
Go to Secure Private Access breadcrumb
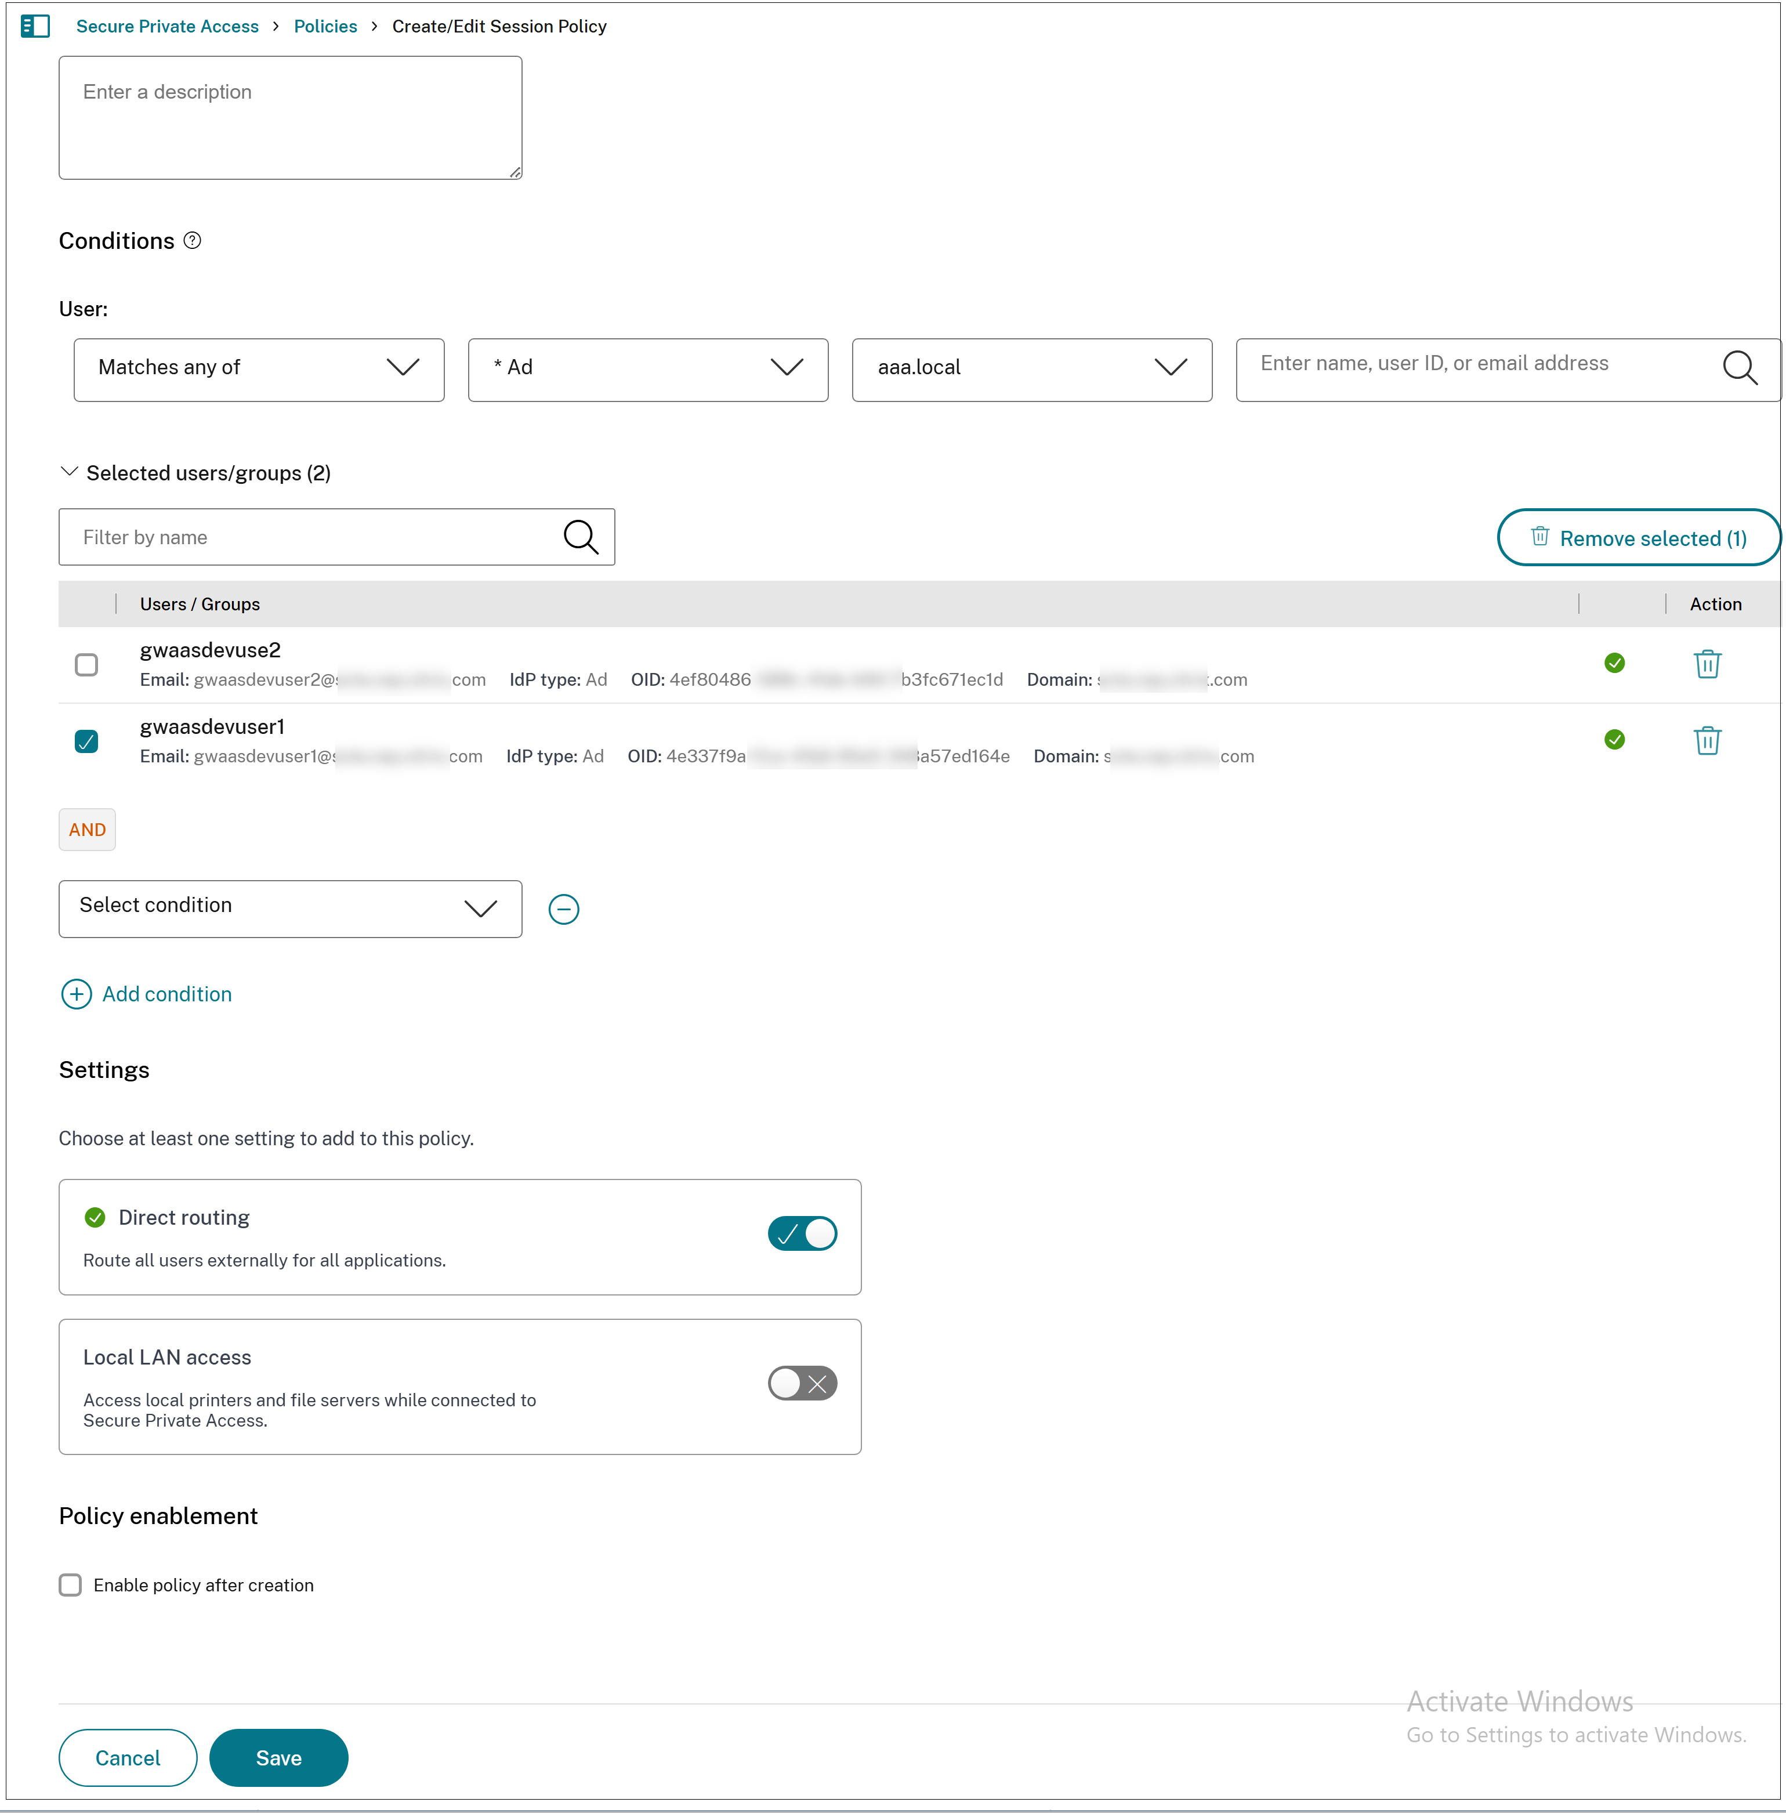coord(167,26)
